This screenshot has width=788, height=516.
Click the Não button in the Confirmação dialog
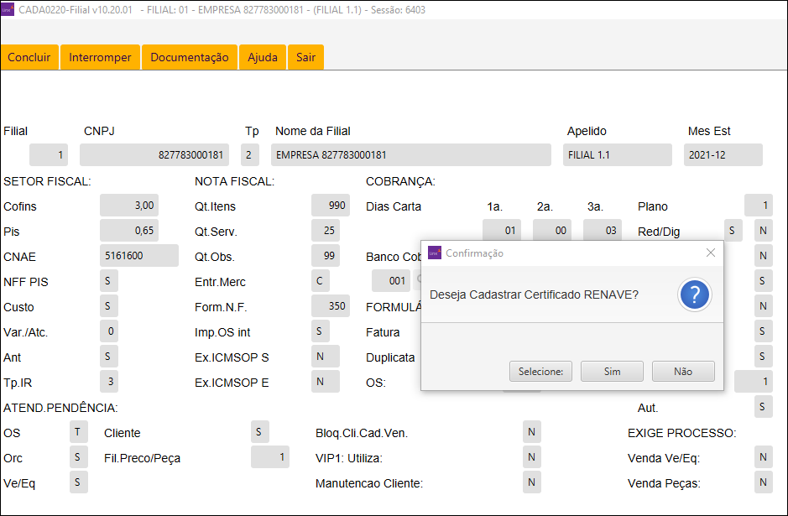click(683, 372)
